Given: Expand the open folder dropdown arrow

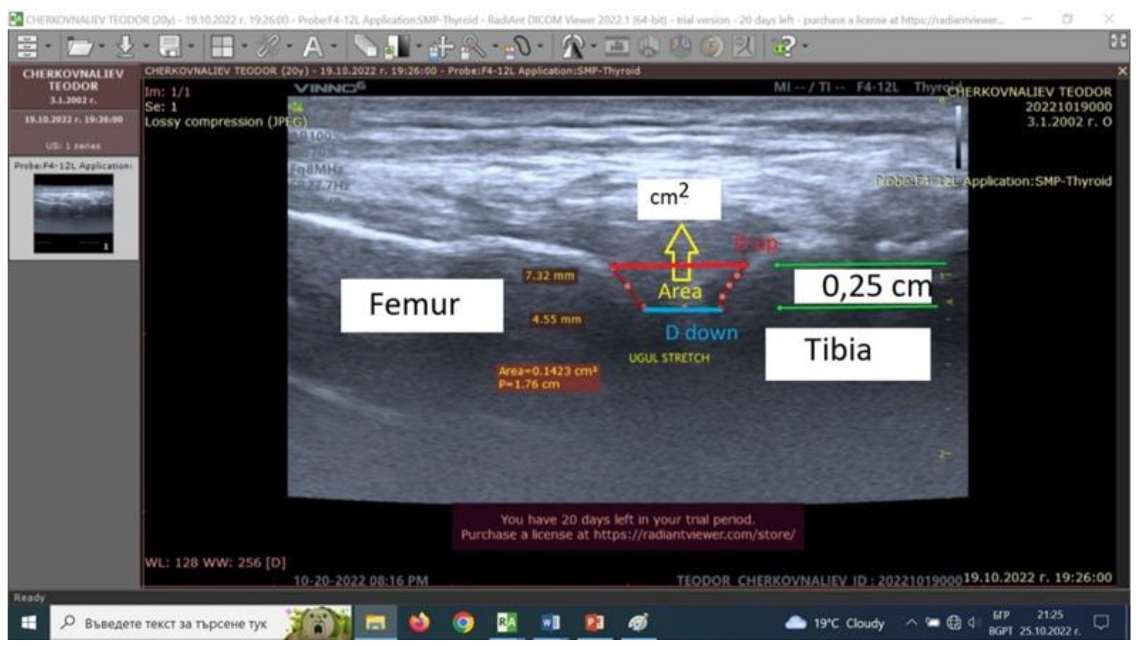Looking at the screenshot, I should click(102, 46).
